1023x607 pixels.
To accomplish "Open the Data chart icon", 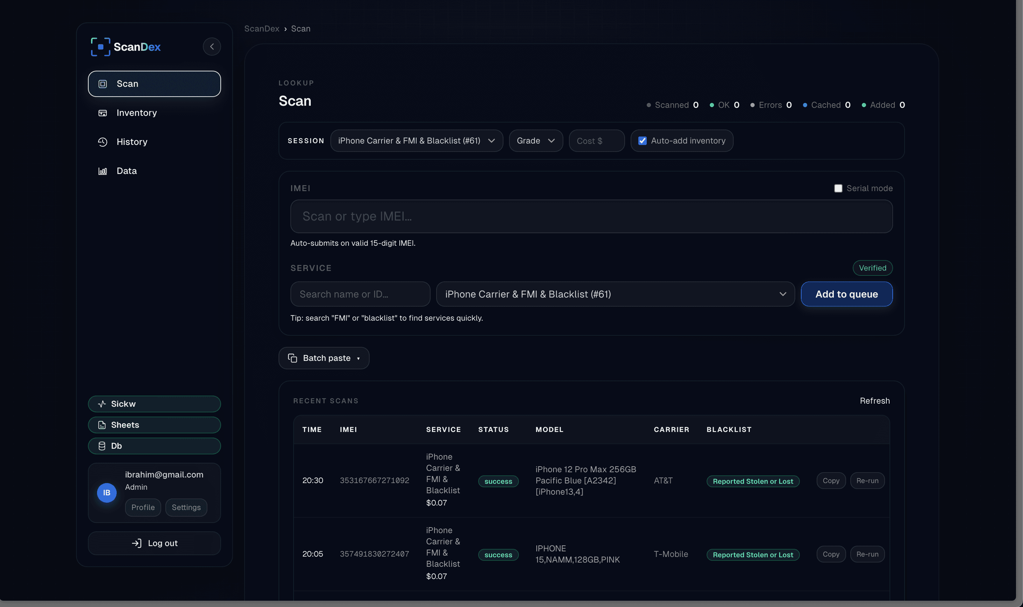I will point(103,171).
